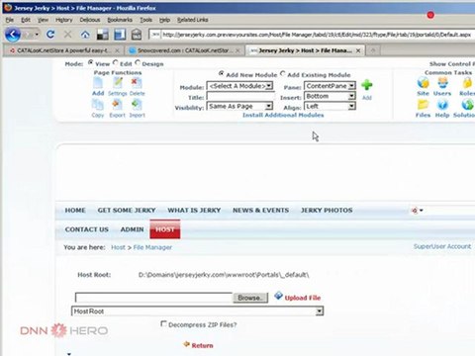This screenshot has height=356, width=475.
Task: Select the Design mode radio button
Action: pyautogui.click(x=138, y=62)
